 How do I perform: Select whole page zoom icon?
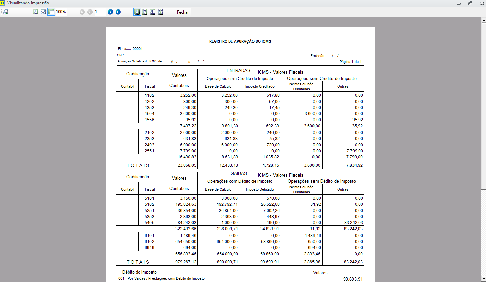(36, 12)
